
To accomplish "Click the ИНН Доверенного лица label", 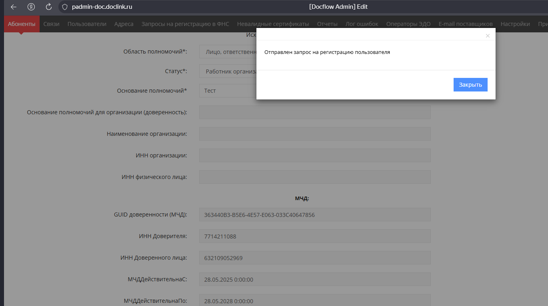I will click(x=154, y=258).
